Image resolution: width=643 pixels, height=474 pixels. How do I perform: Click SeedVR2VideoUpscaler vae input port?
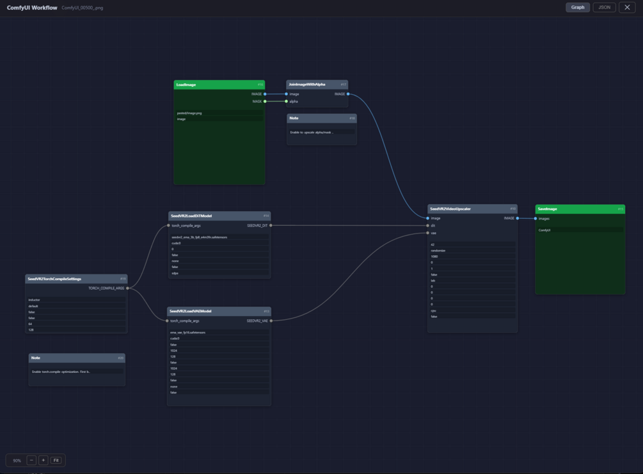coord(428,233)
